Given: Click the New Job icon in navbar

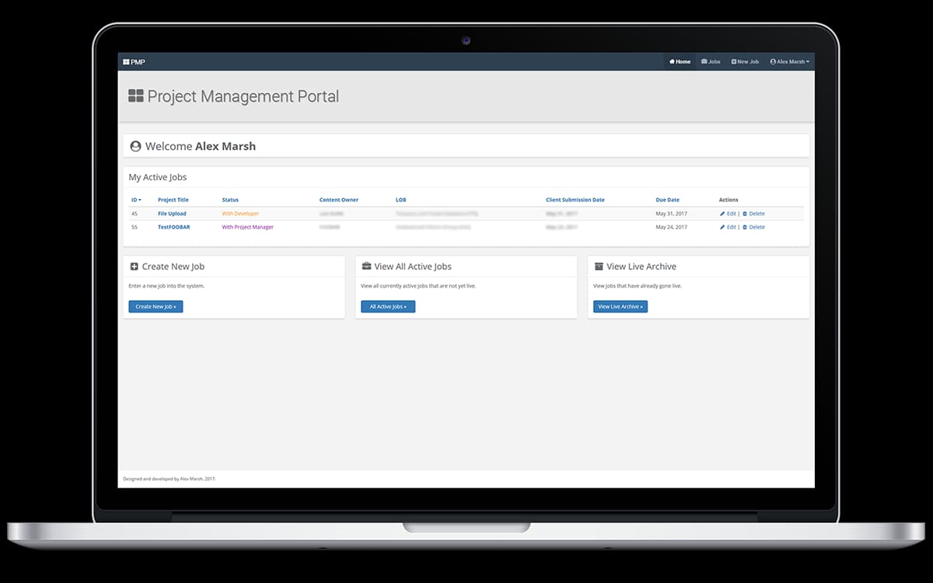Looking at the screenshot, I should point(734,61).
